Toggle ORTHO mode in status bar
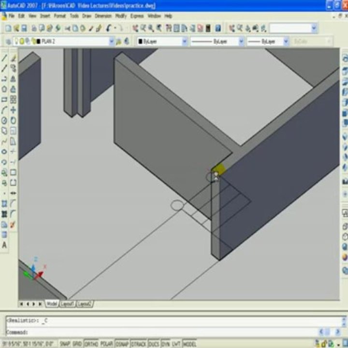Image resolution: width=348 pixels, height=348 pixels. [x=91, y=344]
